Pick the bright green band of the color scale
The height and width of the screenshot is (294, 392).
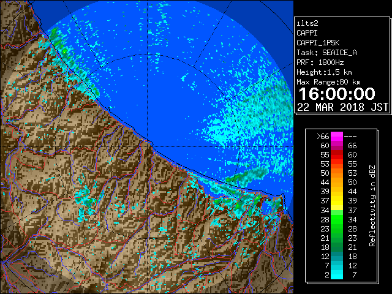(337, 219)
